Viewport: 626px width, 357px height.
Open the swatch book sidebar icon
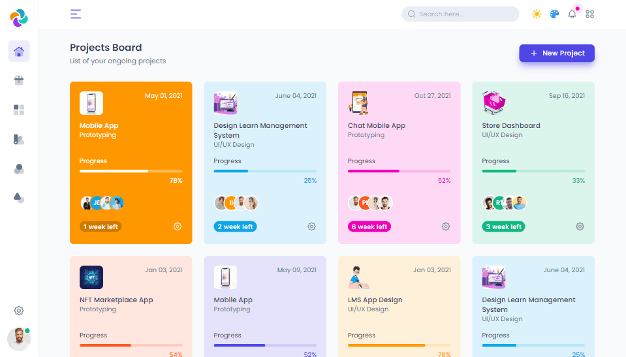click(x=19, y=140)
